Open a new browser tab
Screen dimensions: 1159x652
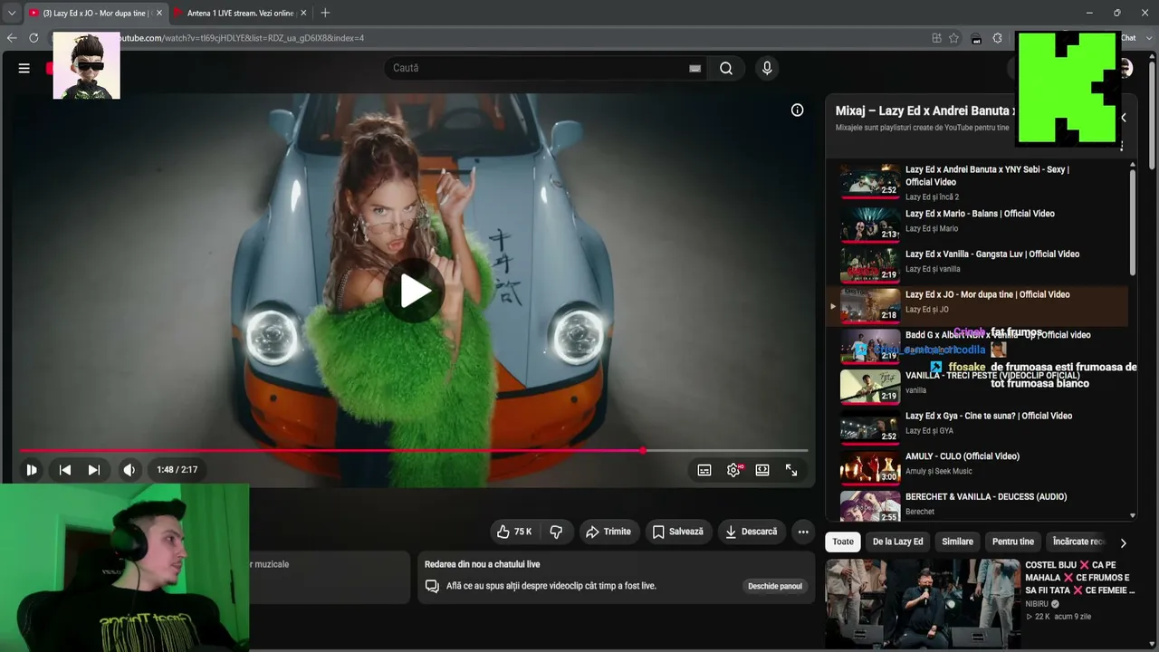click(325, 13)
